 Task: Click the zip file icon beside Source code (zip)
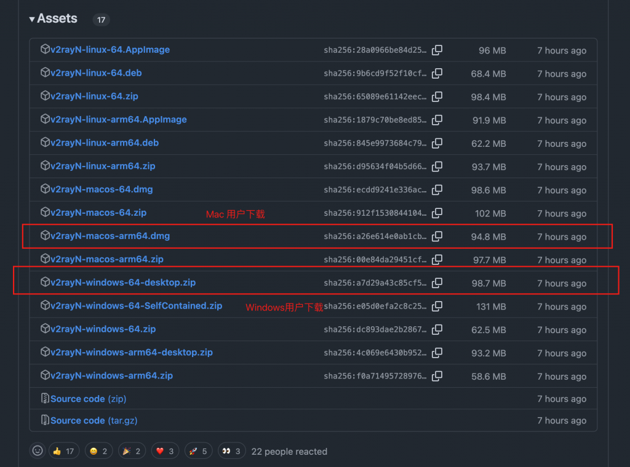(x=45, y=399)
